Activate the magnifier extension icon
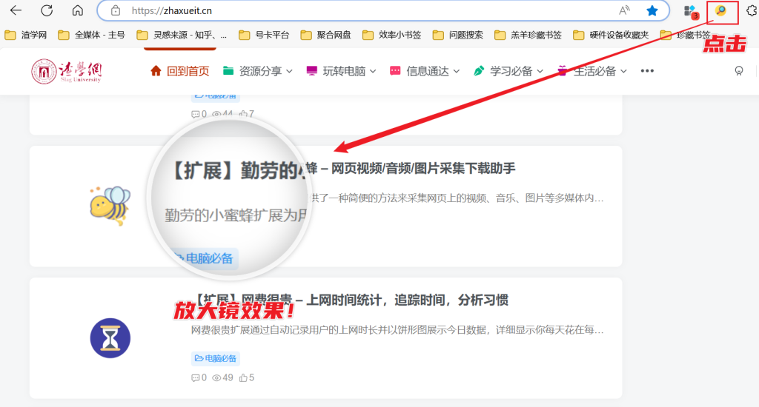 tap(720, 10)
